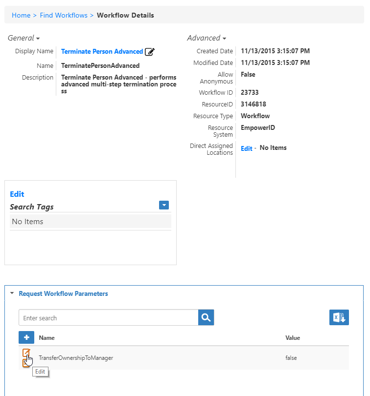Click the false value cell
Screen dimensions: 370x396
pos(291,358)
